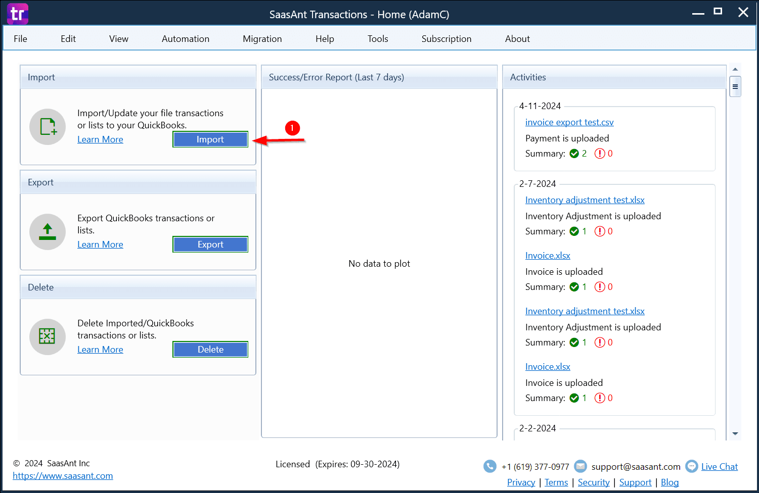Open the About menu
This screenshot has height=493, width=759.
tap(517, 39)
